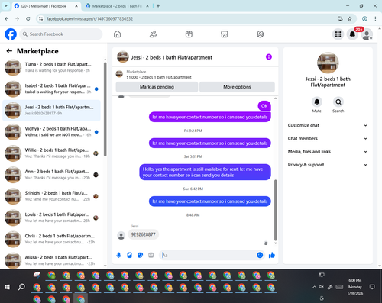Screen dimensions: 382x303
Task: Open the emoji picker in message box
Action: tap(260, 255)
